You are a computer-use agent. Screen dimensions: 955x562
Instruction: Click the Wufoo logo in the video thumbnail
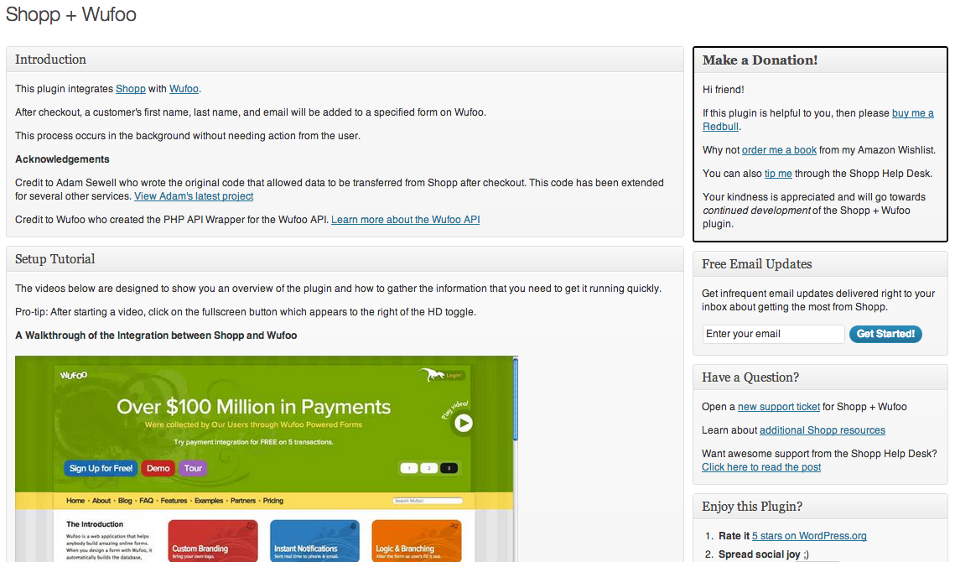coord(74,376)
